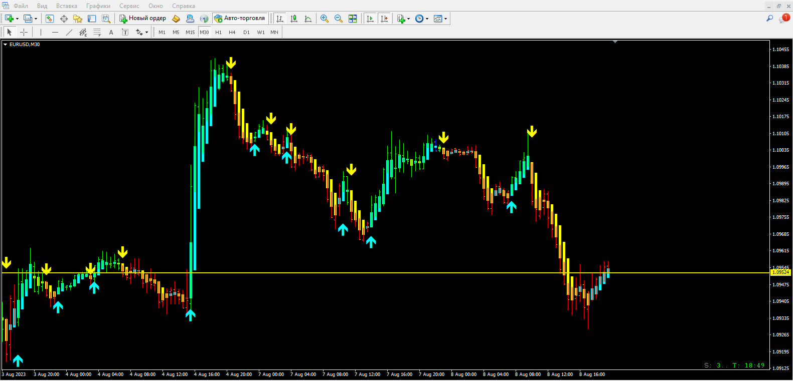Switch chart to candlesticks display
The image size is (793, 381).
[294, 19]
